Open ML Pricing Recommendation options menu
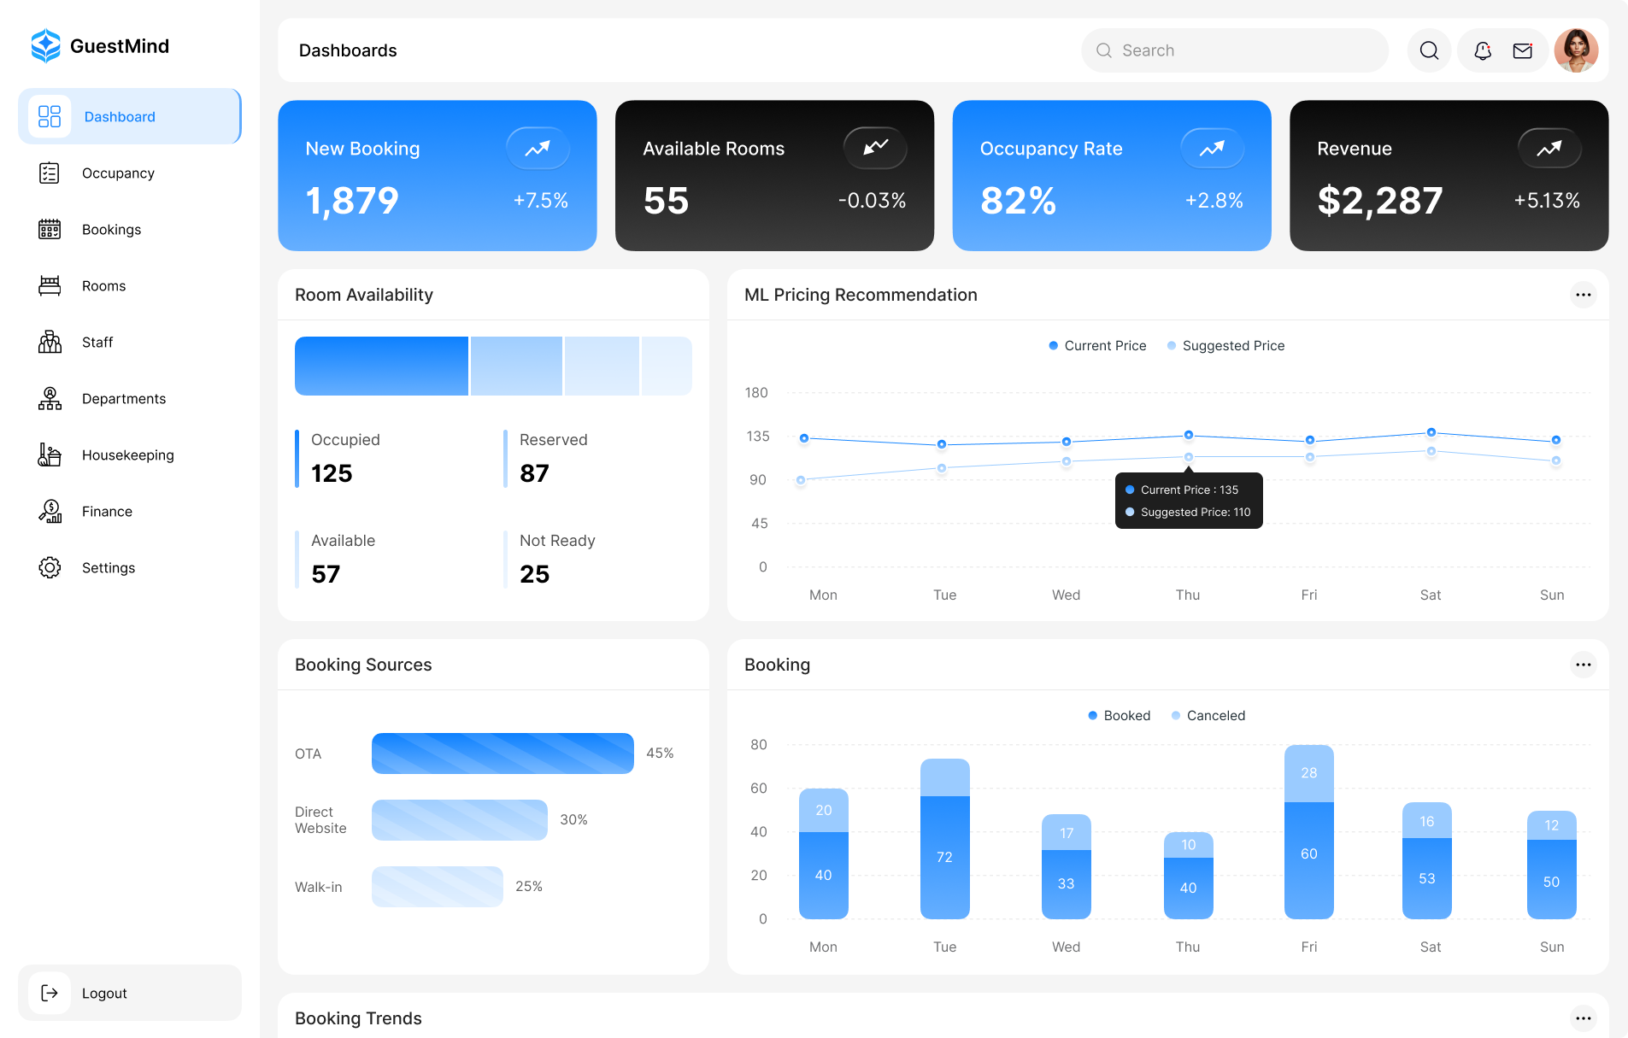This screenshot has height=1038, width=1628. (x=1583, y=294)
